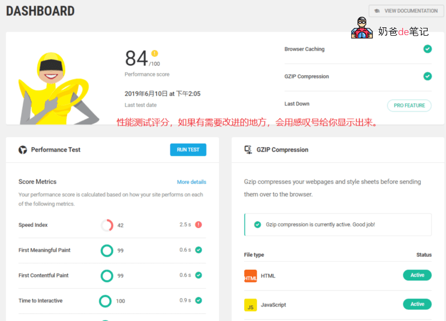The width and height of the screenshot is (446, 321).
Task: Click the Speed Index score ring showing 42
Action: point(107,225)
